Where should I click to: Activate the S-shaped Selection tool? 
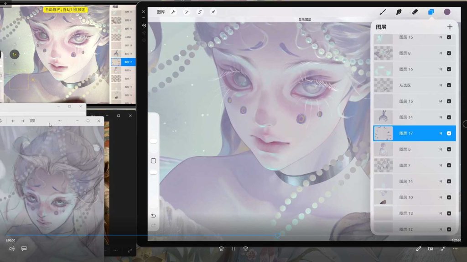[200, 12]
